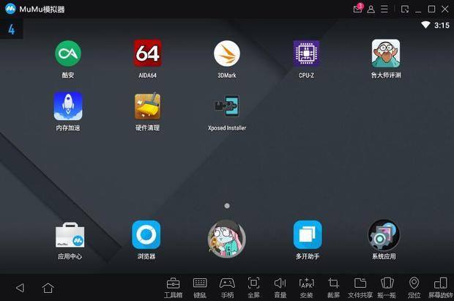Open the 内存加速 rocket app
The image size is (454, 301).
tap(68, 106)
